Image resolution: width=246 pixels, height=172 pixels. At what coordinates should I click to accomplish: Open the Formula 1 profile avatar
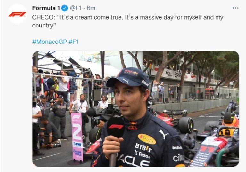[x=17, y=14]
